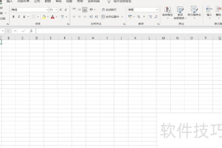The width and height of the screenshot is (222, 148).
Task: Select bottom vertical alignment
Action: click(x=85, y=10)
